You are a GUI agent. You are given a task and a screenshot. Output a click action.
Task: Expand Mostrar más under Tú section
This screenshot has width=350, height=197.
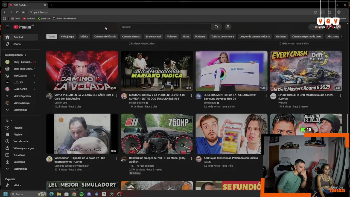point(20,169)
